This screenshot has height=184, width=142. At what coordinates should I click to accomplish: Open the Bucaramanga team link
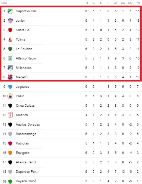coord(26,134)
